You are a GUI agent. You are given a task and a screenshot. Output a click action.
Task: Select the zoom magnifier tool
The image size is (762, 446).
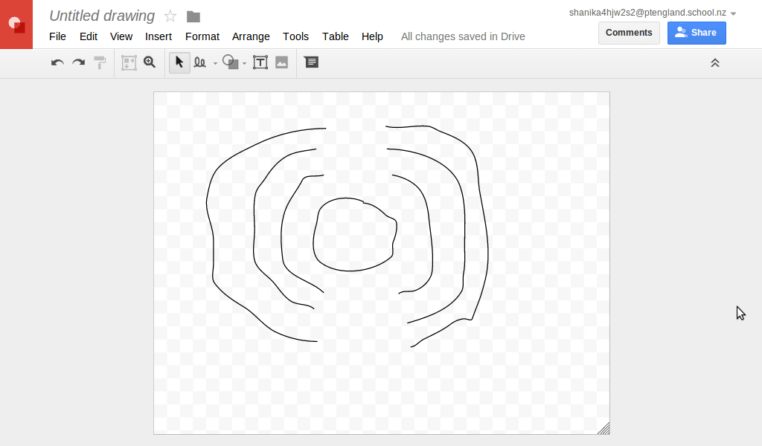[150, 62]
